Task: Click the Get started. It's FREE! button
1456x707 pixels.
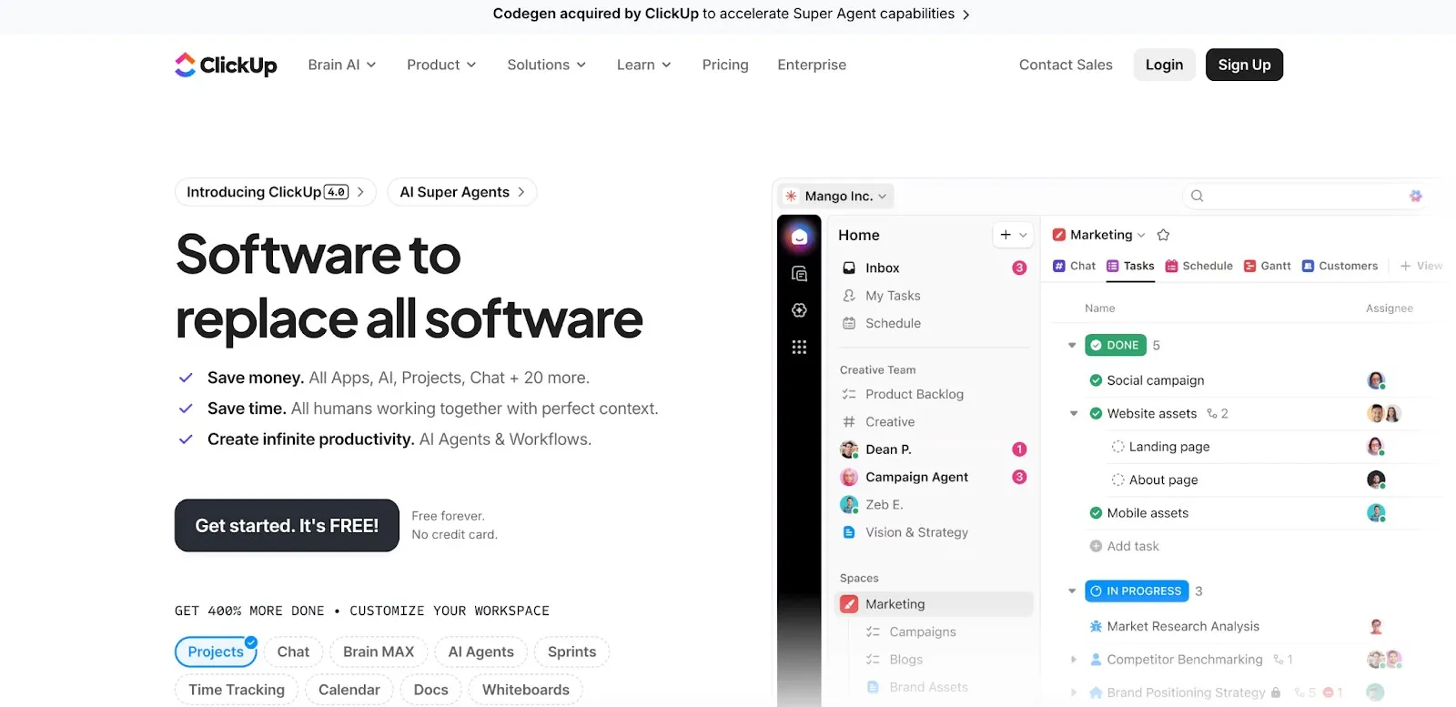Action: [287, 525]
